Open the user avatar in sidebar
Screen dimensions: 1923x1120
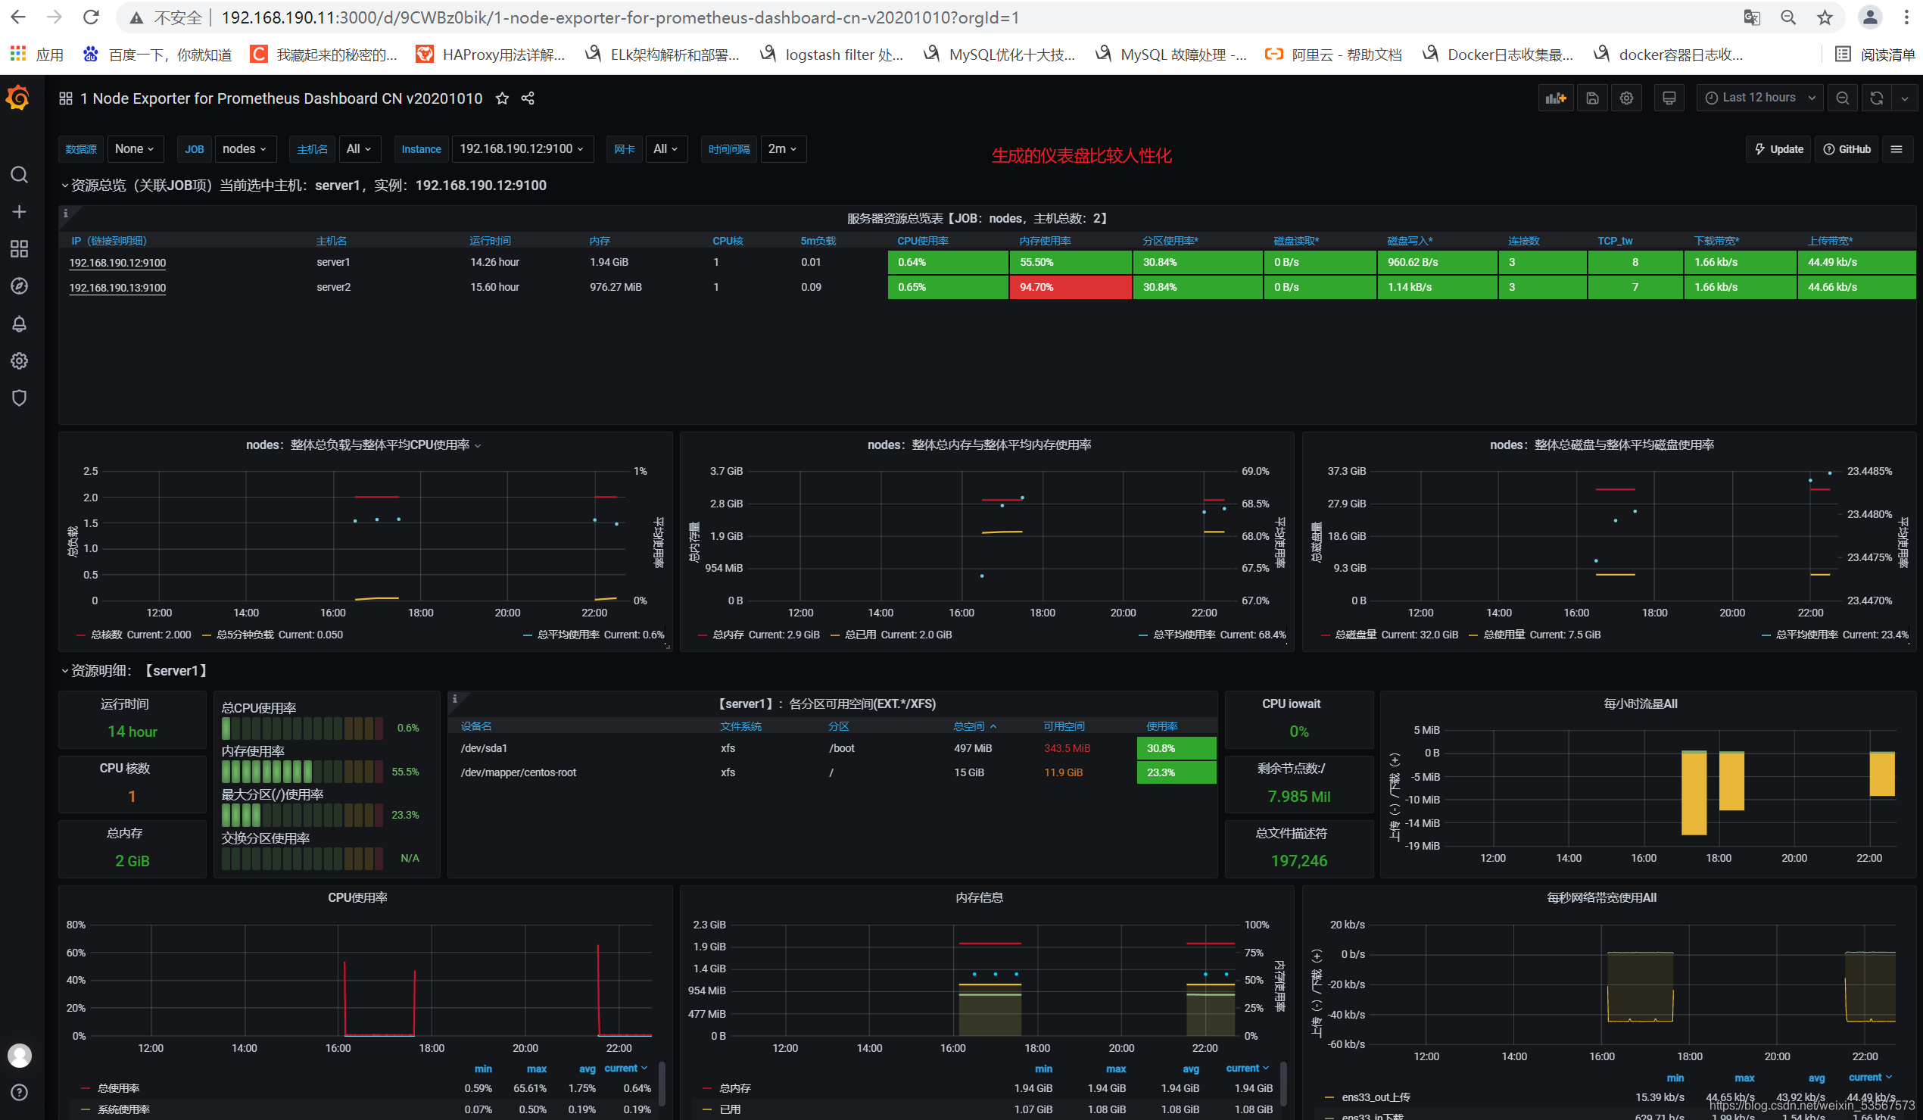click(19, 1055)
